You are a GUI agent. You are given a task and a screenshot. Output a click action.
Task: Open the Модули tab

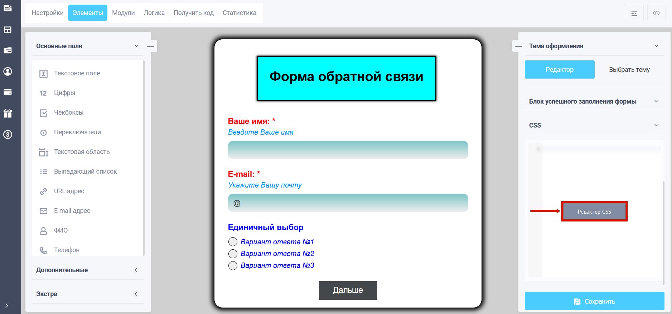(x=124, y=13)
